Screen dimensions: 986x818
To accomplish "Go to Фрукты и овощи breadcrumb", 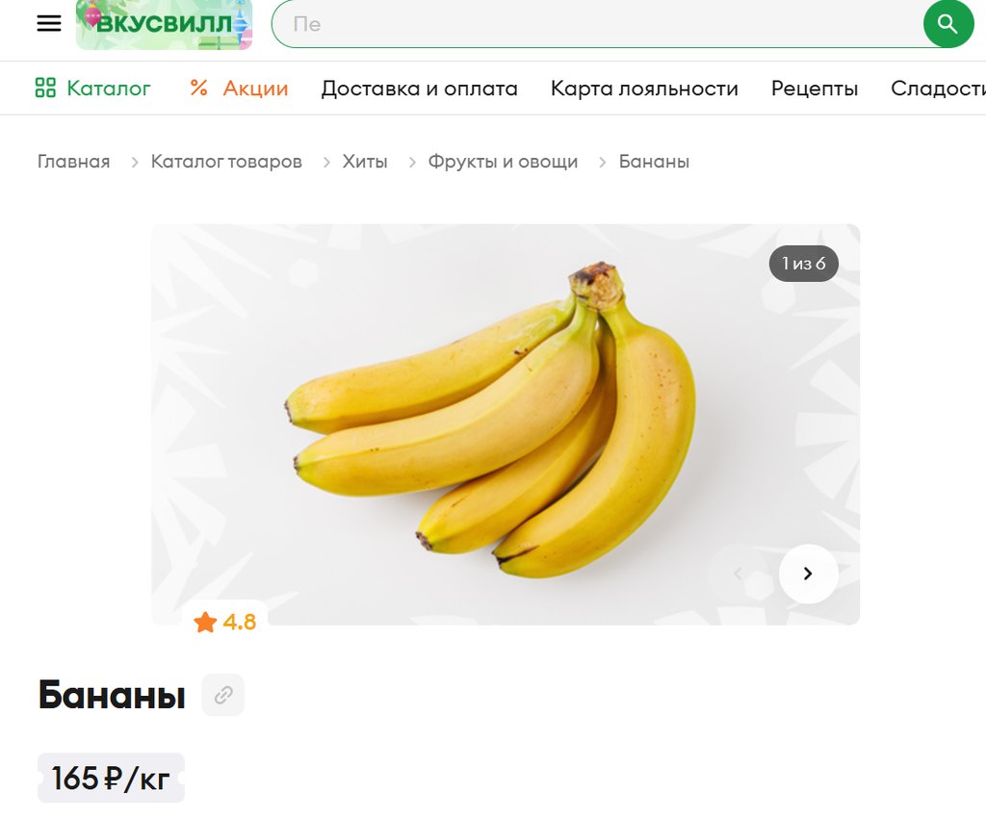I will pos(503,162).
